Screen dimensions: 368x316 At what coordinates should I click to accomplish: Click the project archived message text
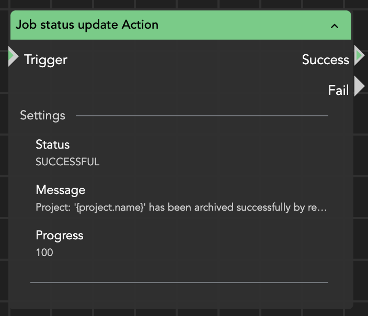tap(181, 208)
